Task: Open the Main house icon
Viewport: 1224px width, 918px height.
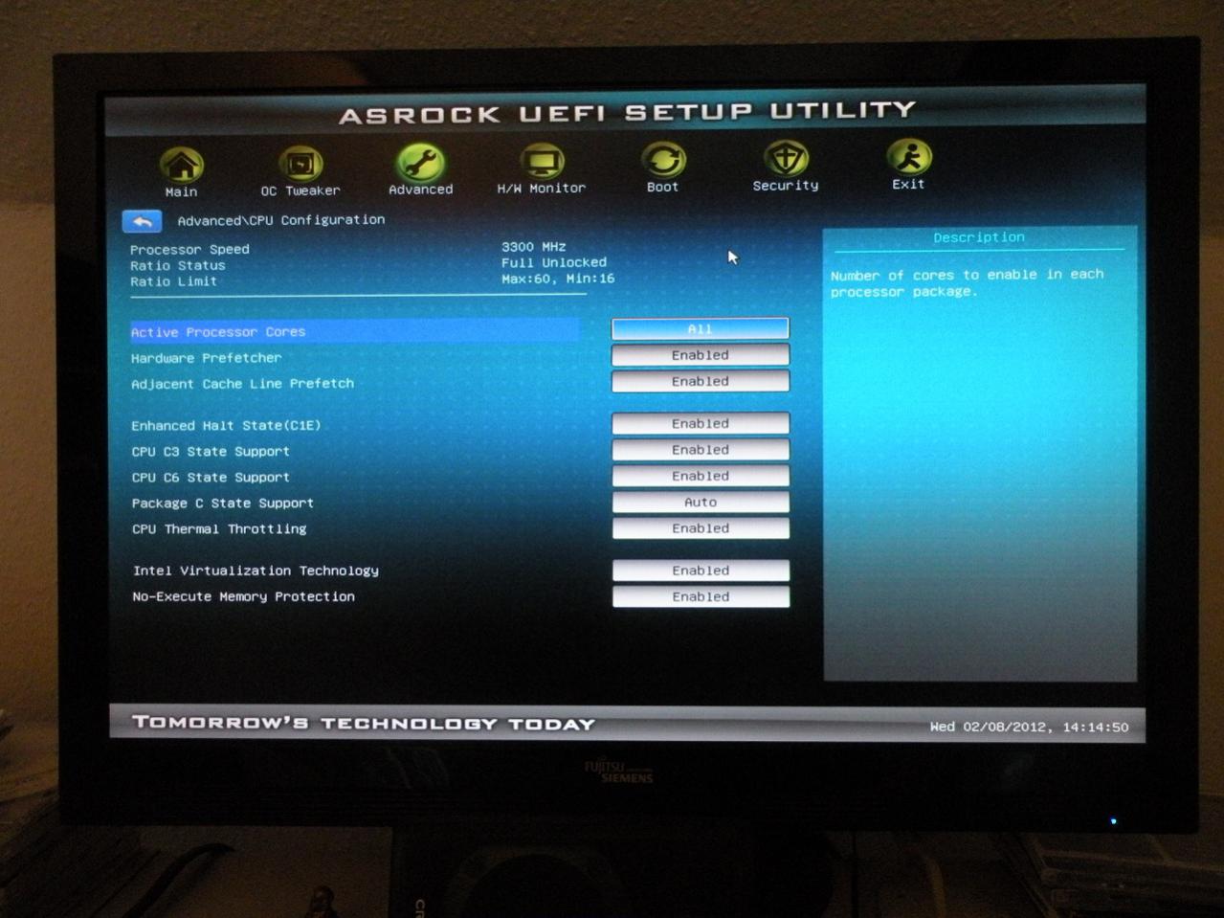Action: pos(181,165)
